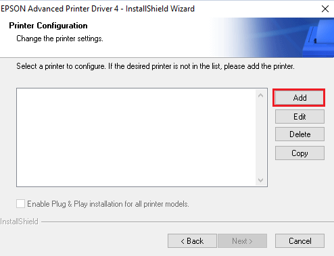Click the greyed-out Next > button
This screenshot has width=334, height=256.
click(x=242, y=241)
